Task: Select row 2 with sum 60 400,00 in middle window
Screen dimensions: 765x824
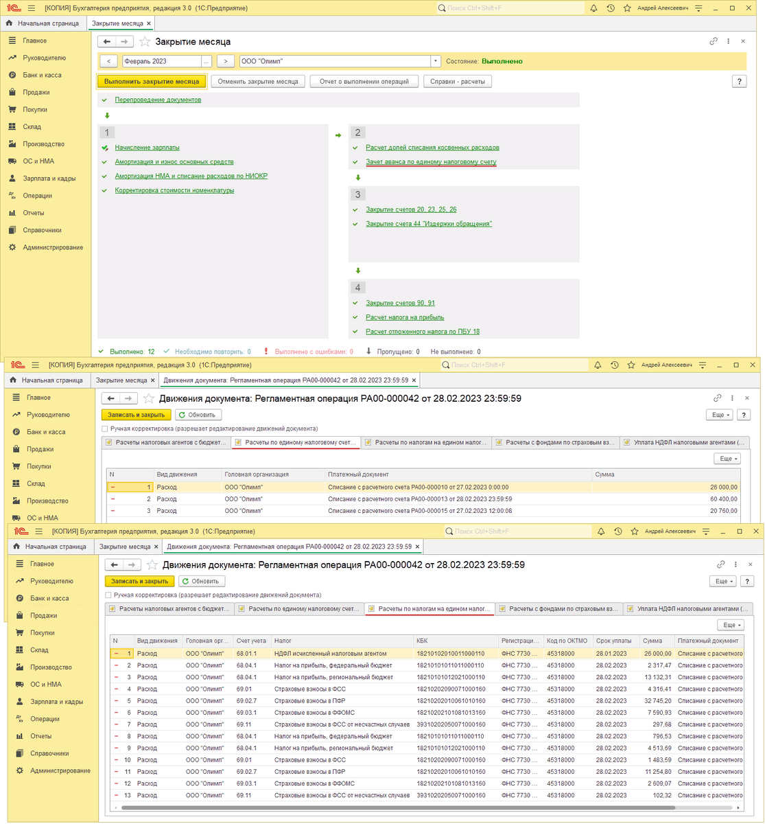Action: pyautogui.click(x=423, y=499)
